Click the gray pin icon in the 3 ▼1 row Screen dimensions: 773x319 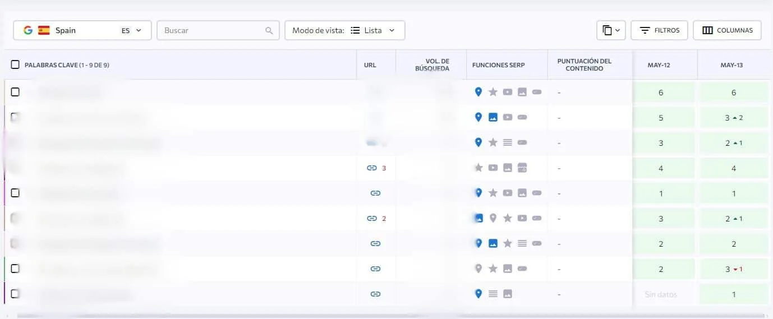[x=478, y=269]
